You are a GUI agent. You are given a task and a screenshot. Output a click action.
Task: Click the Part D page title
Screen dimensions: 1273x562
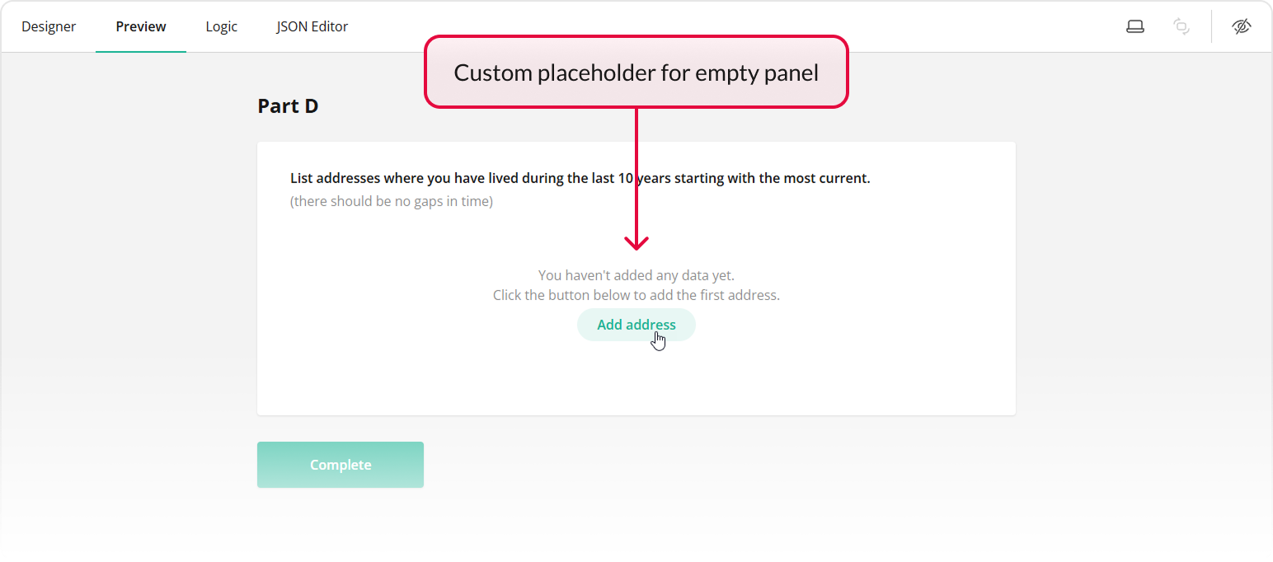288,105
